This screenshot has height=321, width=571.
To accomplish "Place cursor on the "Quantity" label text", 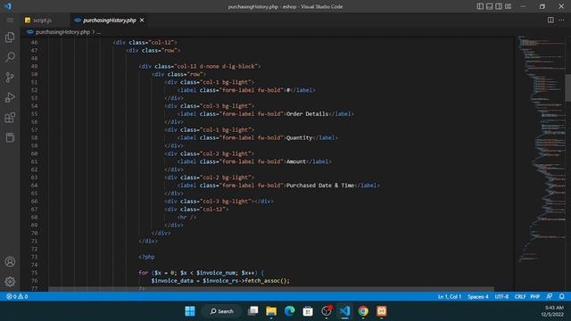I will (x=300, y=138).
